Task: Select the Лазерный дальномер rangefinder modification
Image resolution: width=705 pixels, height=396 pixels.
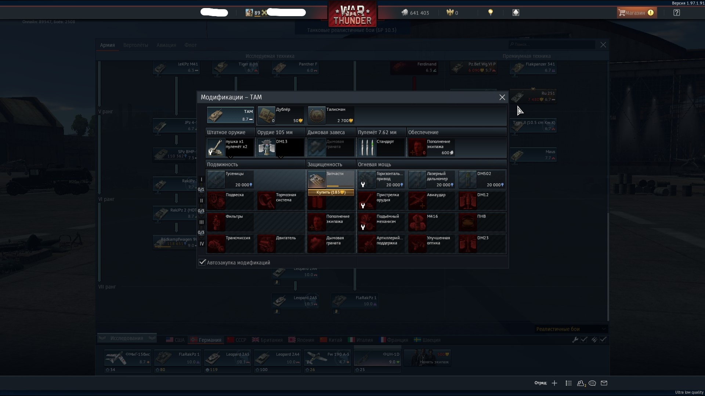Action: [431, 179]
